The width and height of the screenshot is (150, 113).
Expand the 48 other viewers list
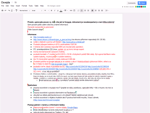coord(128,7)
